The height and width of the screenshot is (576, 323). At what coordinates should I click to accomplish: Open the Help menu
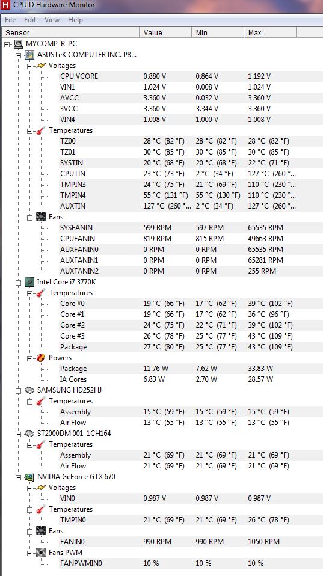coord(75,20)
